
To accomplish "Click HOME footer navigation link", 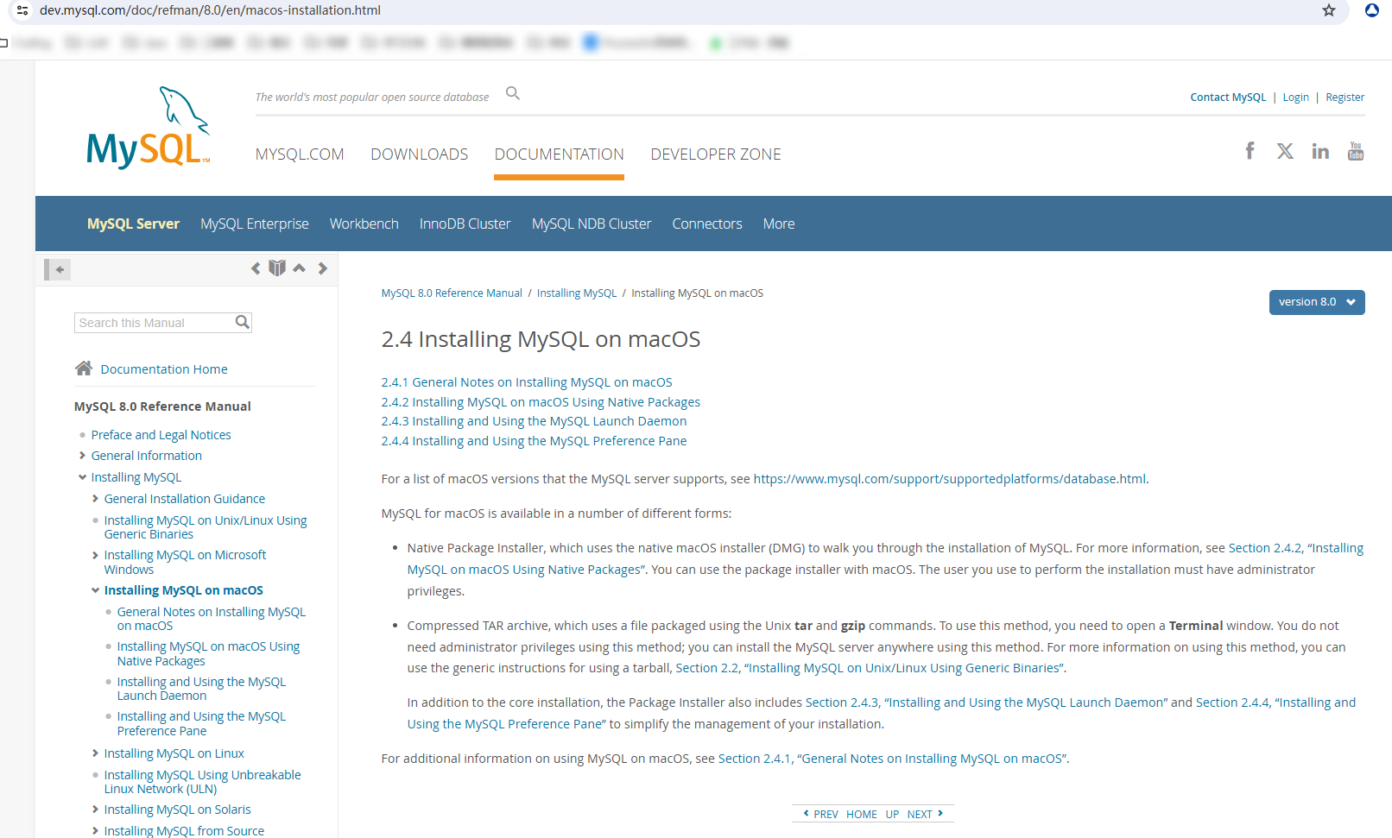I will point(861,814).
